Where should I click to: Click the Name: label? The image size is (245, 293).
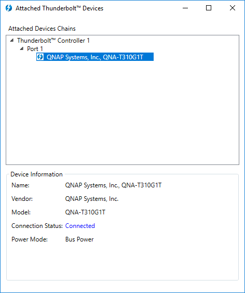pos(20,185)
